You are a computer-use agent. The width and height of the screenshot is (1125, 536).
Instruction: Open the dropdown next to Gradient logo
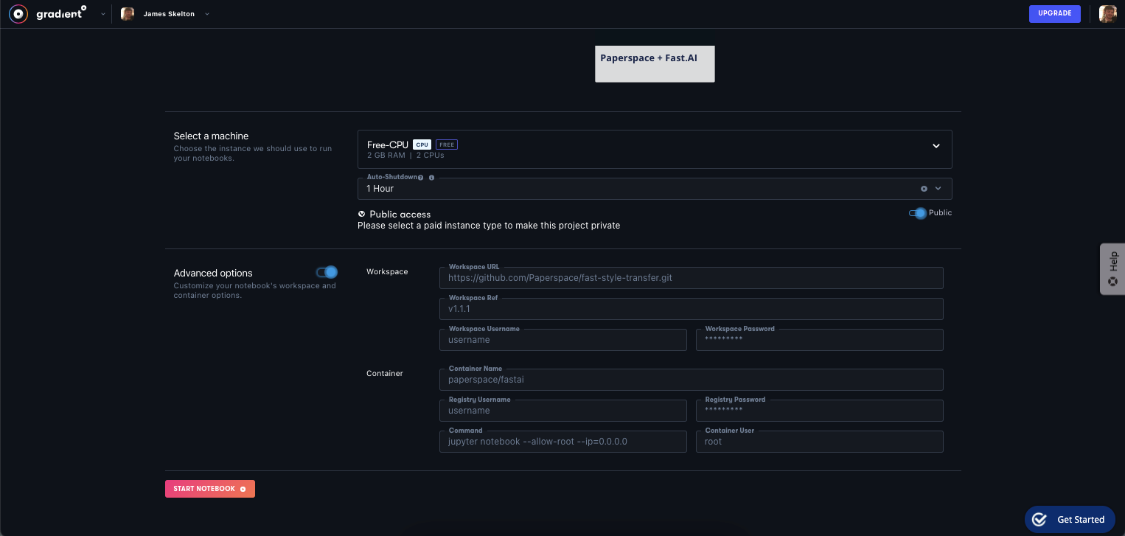[x=102, y=14]
